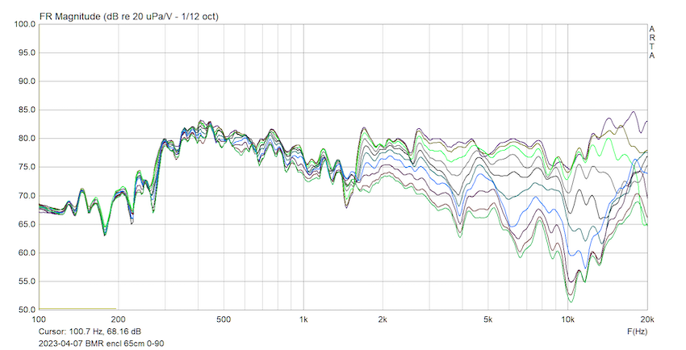Click the 1k frequency axis label

pyautogui.click(x=303, y=320)
